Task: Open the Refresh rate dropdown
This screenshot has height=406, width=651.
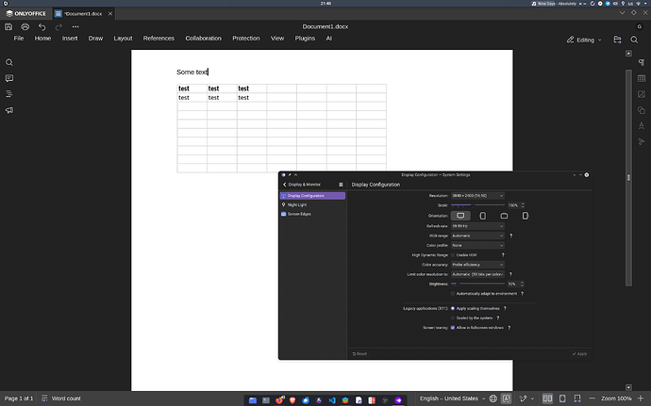Action: (x=477, y=226)
